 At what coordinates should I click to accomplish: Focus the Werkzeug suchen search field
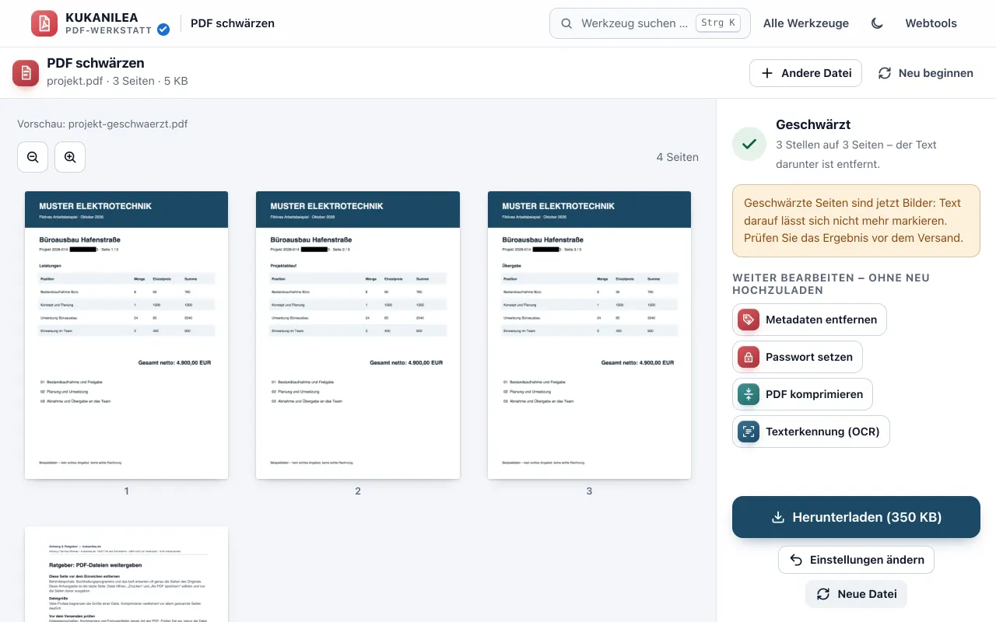pos(650,23)
